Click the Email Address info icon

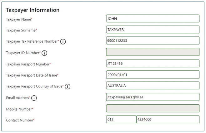point(34,98)
